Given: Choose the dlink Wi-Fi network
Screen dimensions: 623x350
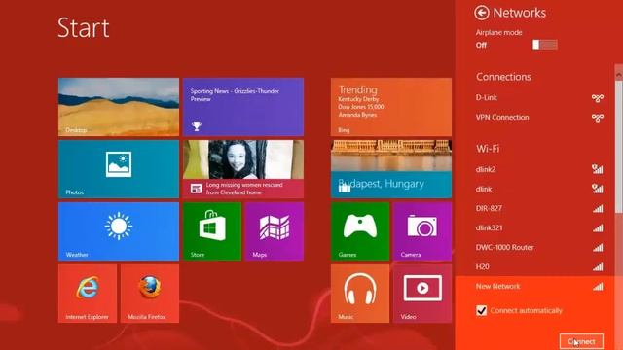Looking at the screenshot, I should coord(539,189).
